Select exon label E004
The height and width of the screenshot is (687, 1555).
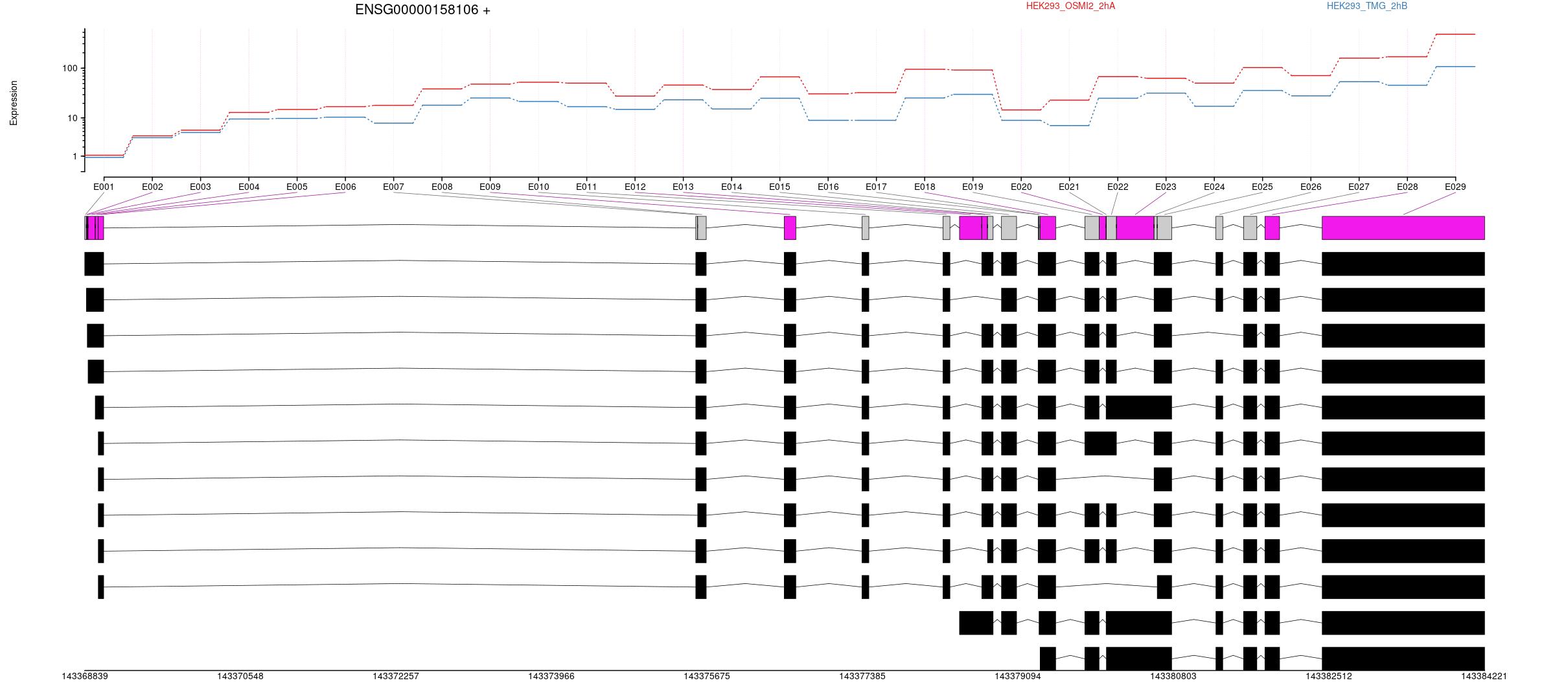(x=249, y=187)
